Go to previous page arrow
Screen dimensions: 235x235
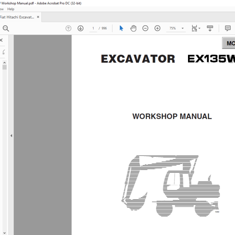pyautogui.click(x=68, y=29)
